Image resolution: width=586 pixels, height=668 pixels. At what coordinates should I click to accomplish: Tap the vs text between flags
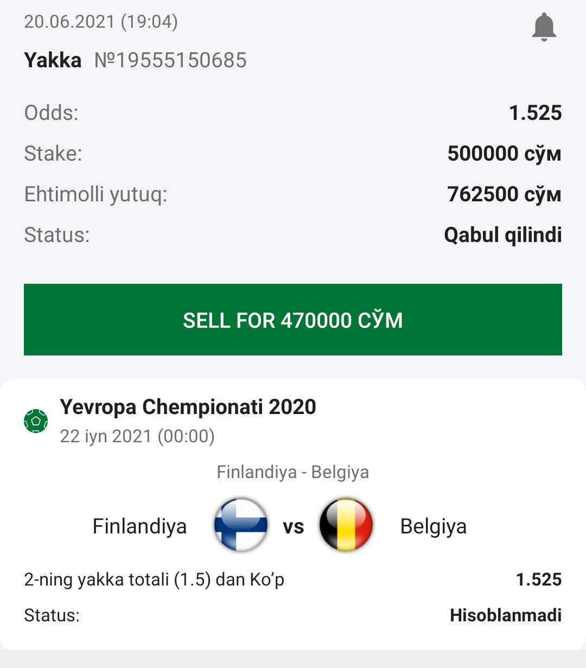point(293,526)
